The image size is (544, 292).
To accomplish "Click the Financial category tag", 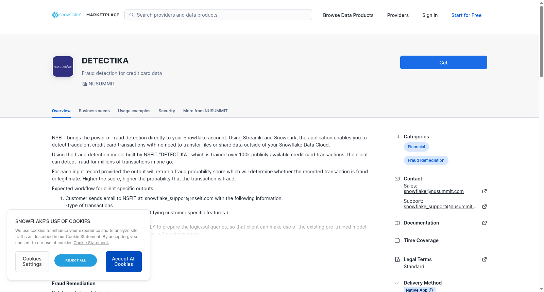I will [x=416, y=147].
